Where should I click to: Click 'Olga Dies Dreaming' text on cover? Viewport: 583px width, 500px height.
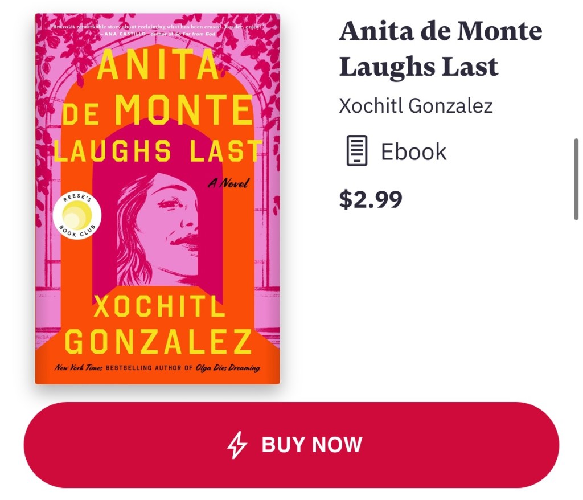point(228,368)
